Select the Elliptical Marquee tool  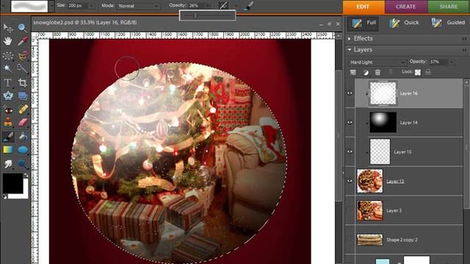[8, 56]
